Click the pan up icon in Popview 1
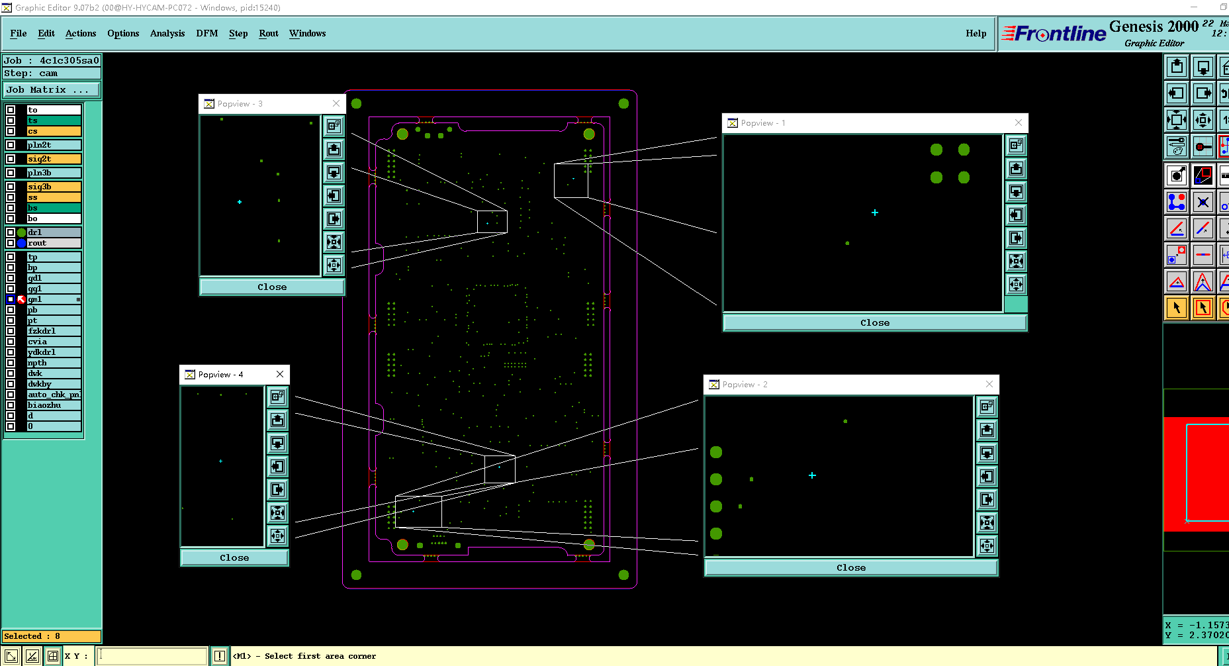Viewport: 1229px width, 666px height. 1016,168
